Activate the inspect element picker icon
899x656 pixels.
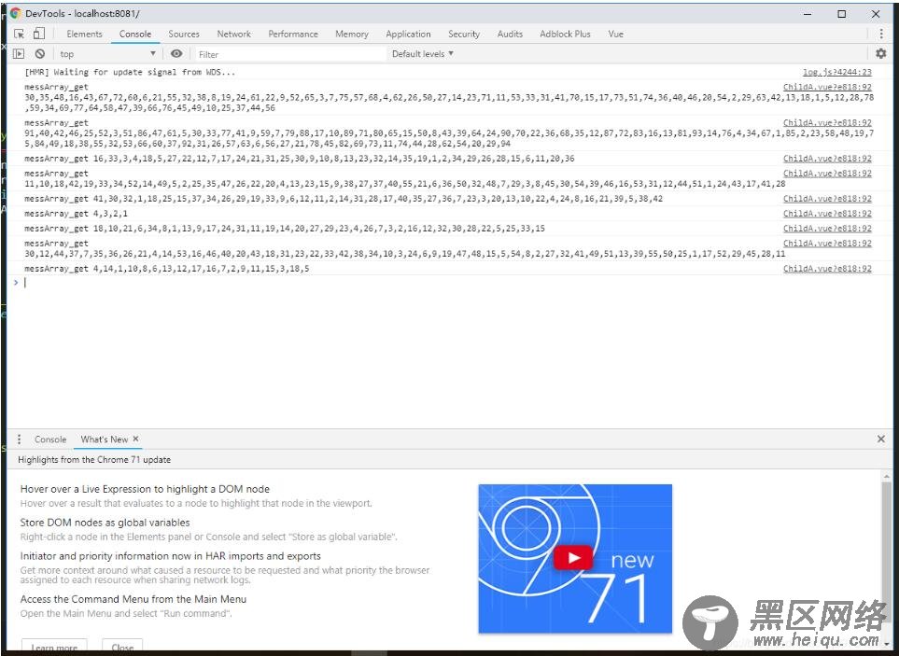point(20,34)
